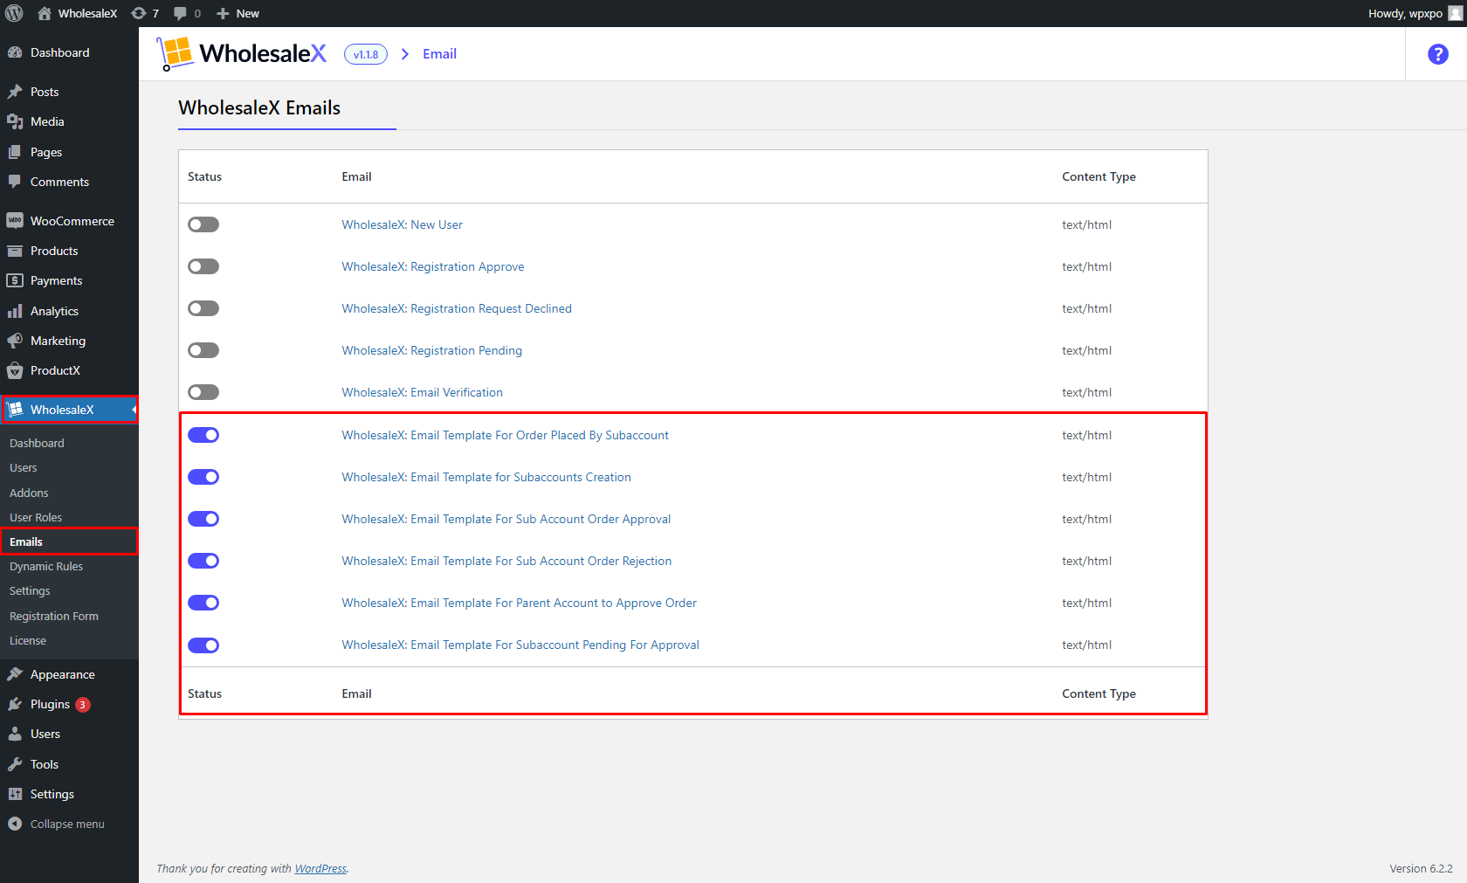
Task: Open the comments bubble icon in admin bar
Action: pos(180,13)
